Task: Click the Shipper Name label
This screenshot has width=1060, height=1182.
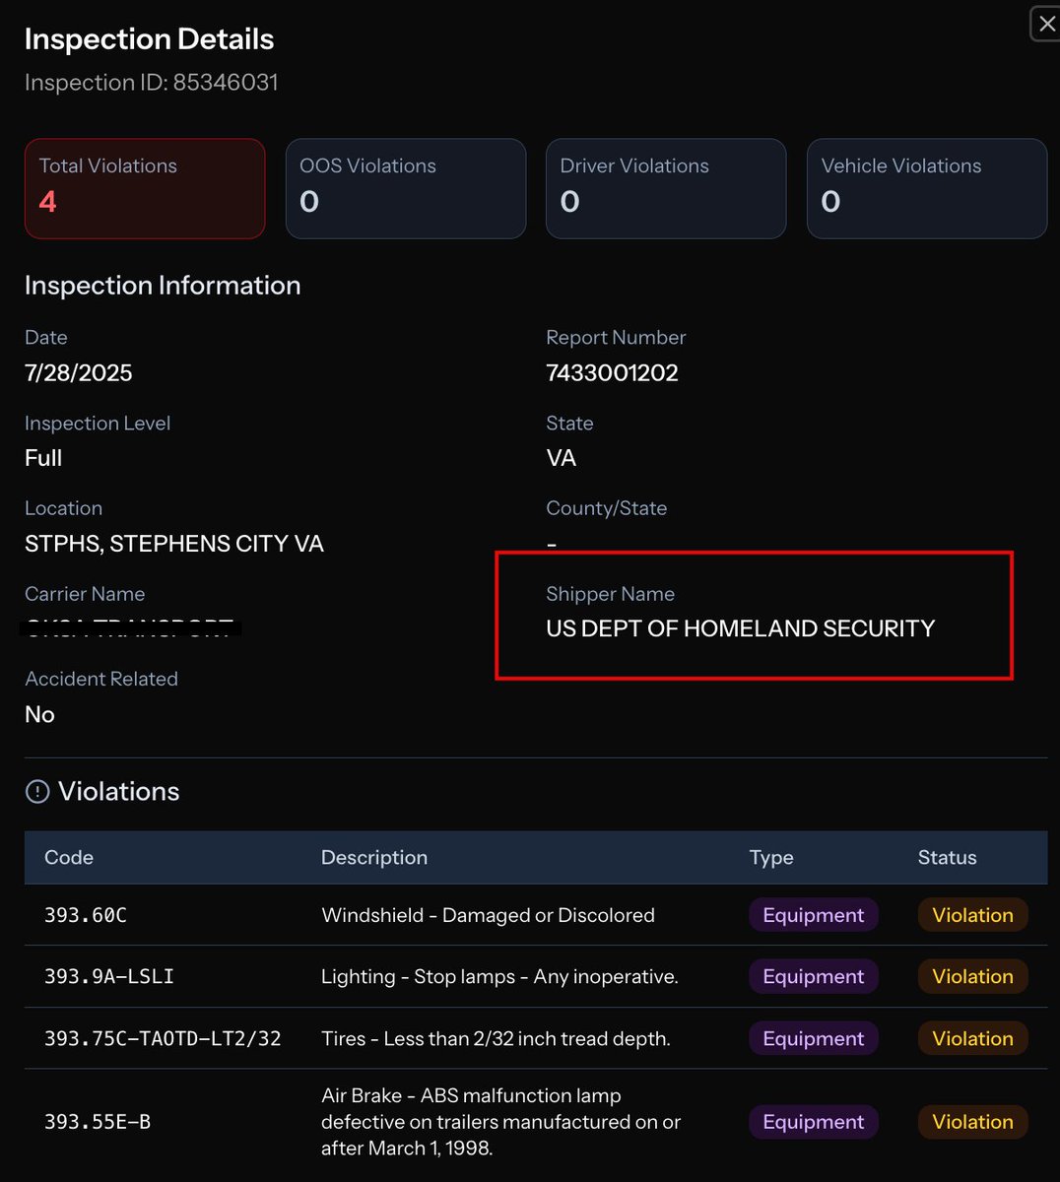Action: [x=611, y=594]
